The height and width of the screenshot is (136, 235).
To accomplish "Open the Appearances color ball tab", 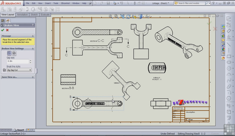I will tap(223, 49).
